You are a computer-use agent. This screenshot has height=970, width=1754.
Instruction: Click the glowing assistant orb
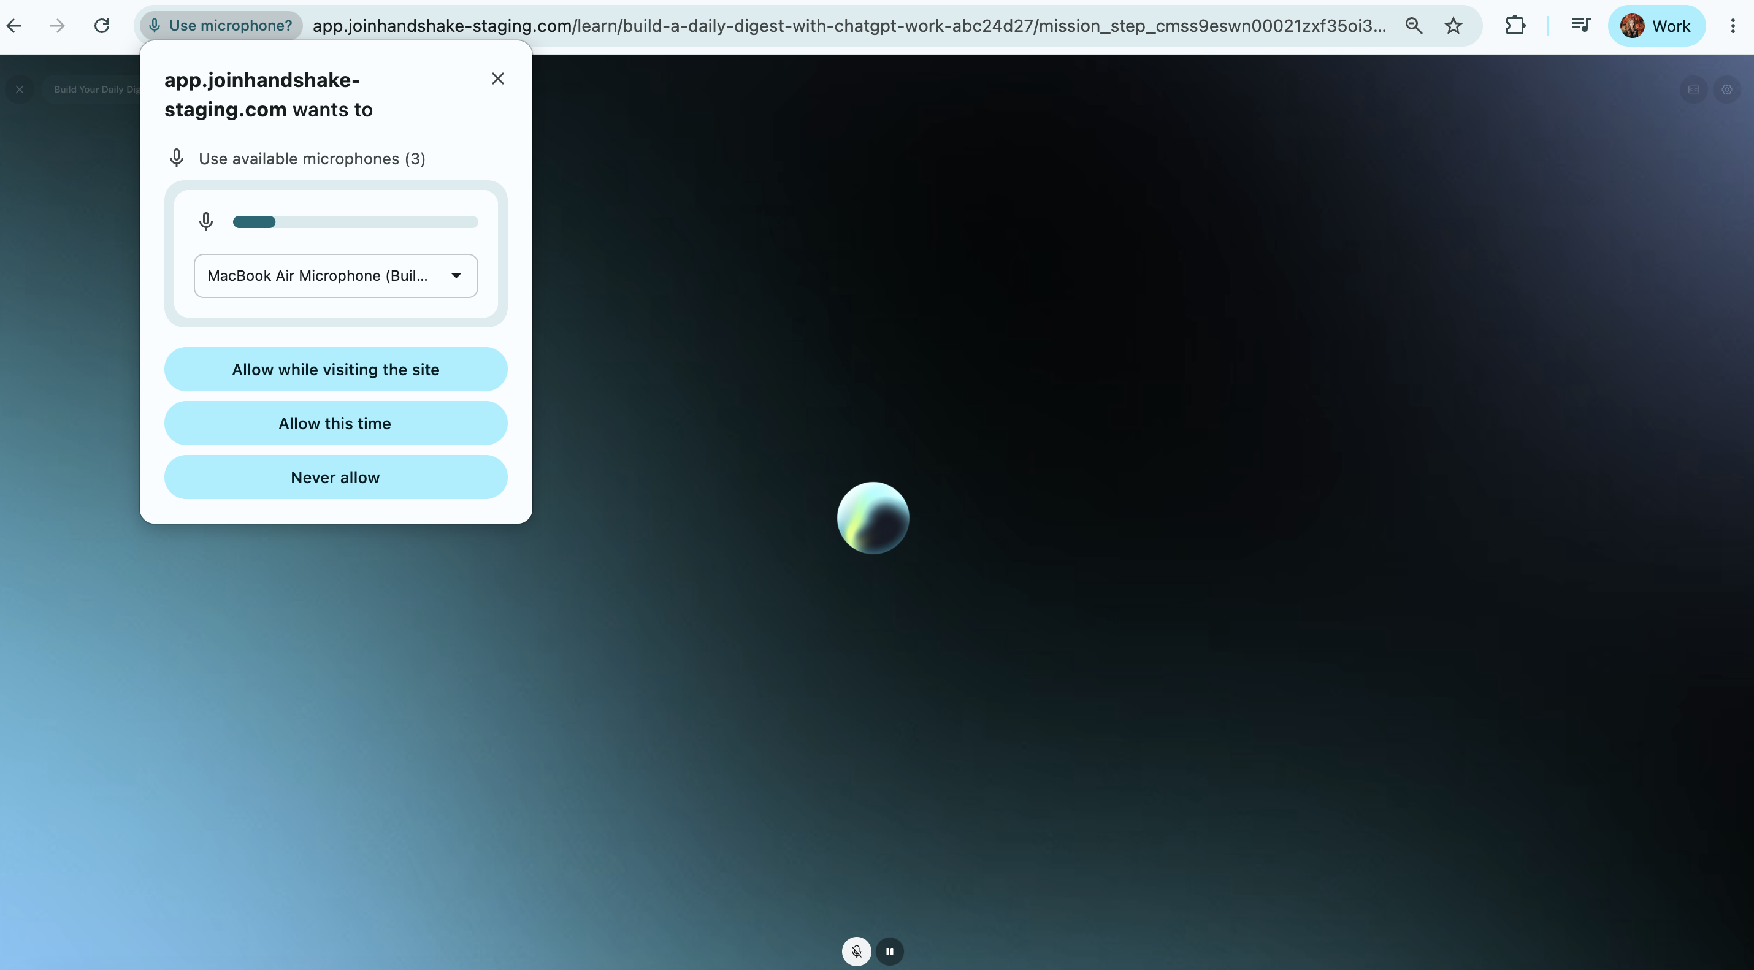coord(873,518)
